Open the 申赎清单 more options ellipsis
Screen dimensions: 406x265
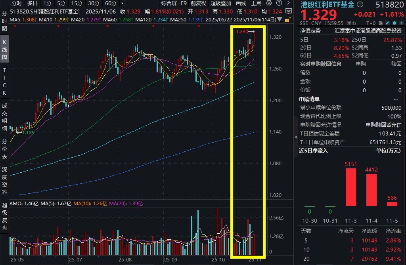pyautogui.click(x=395, y=99)
